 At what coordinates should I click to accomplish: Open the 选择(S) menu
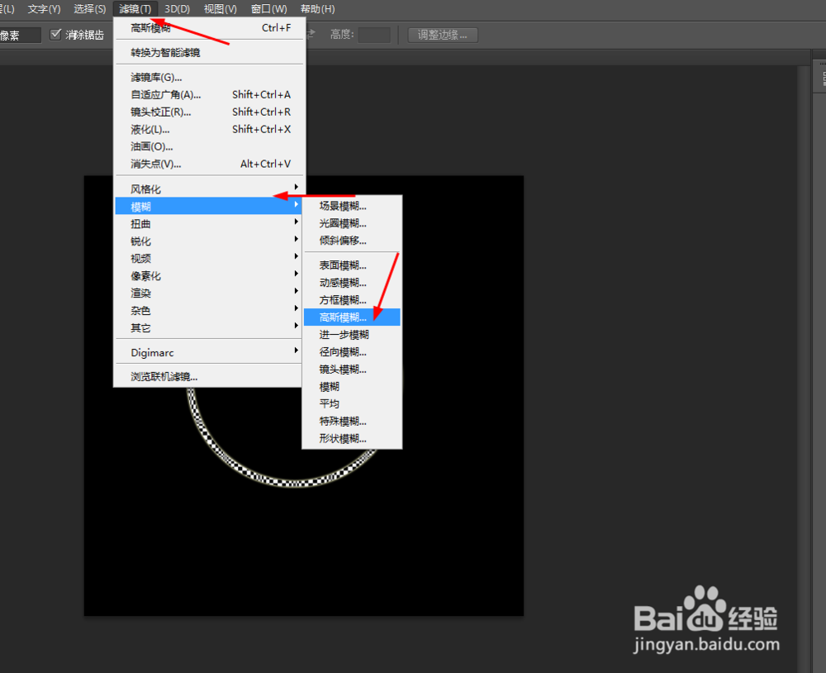[x=89, y=9]
